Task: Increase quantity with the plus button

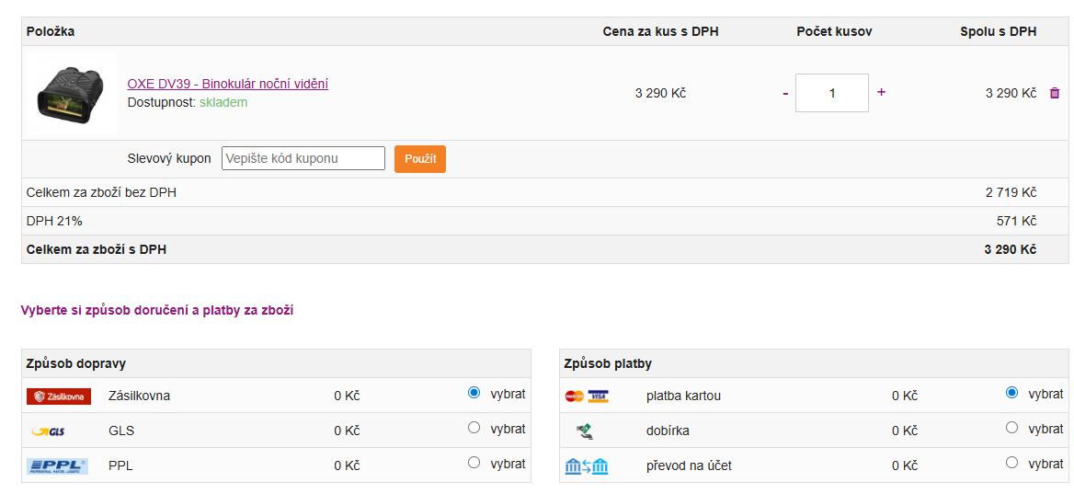Action: coord(881,92)
